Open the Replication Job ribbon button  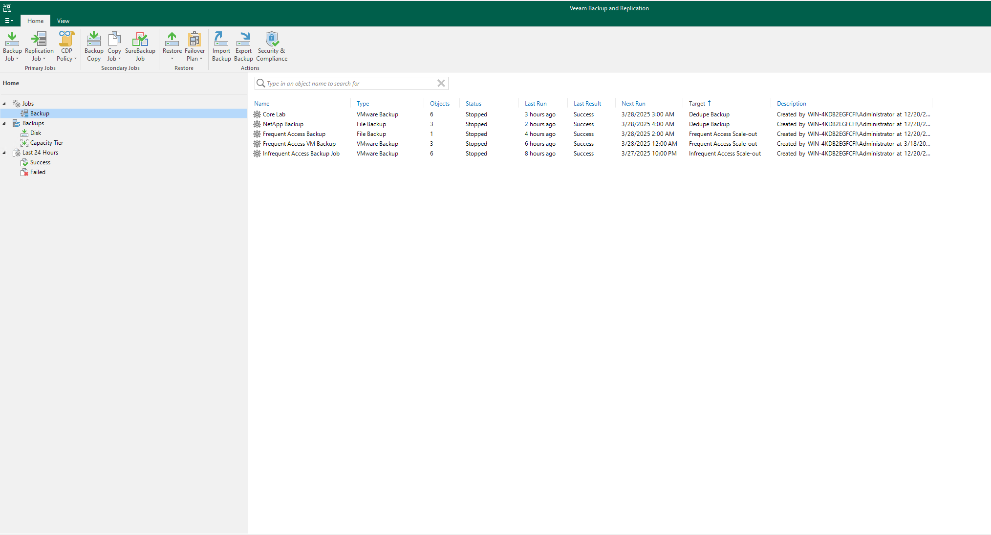(x=39, y=46)
